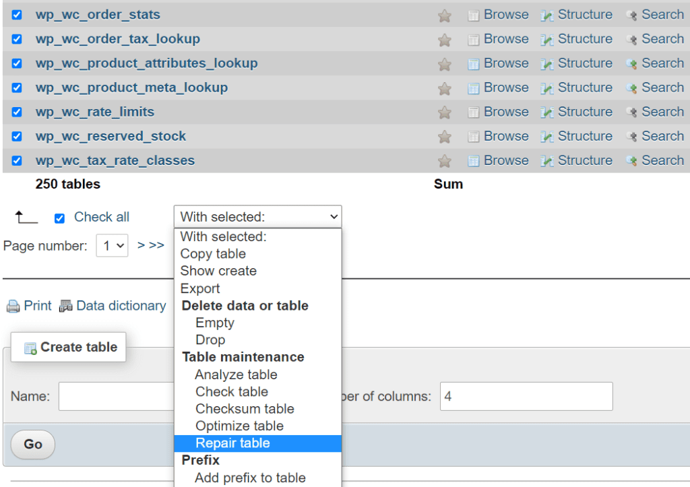Click inside the Name input field
Image resolution: width=690 pixels, height=487 pixels.
click(117, 396)
